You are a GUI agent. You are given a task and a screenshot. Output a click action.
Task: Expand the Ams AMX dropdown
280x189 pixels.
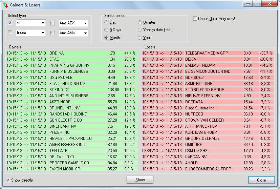(86, 33)
